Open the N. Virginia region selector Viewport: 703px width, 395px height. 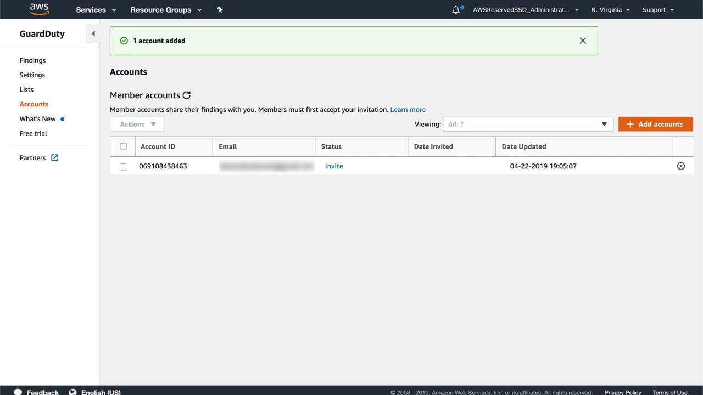tap(610, 10)
